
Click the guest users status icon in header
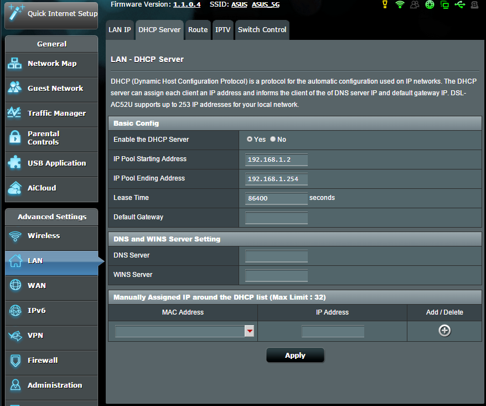(x=415, y=4)
